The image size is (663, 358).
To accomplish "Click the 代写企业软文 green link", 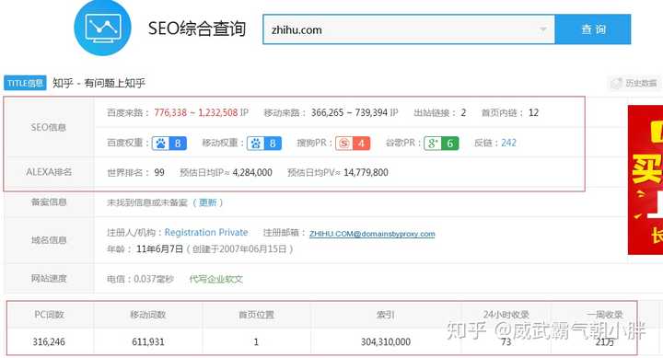I will 215,279.
